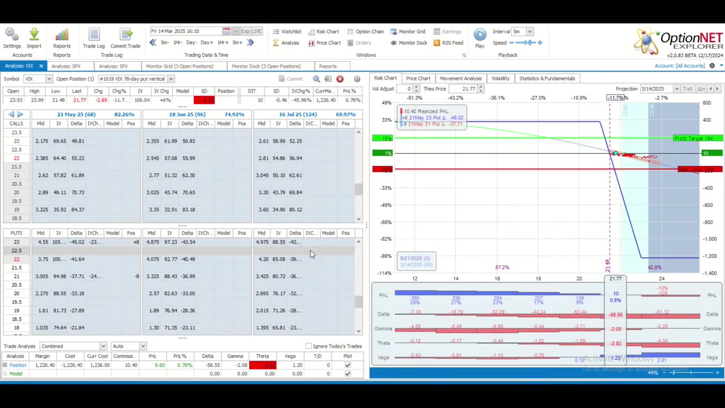Image resolution: width=725 pixels, height=408 pixels.
Task: Step forward one hour with 1Hr+
Action: click(222, 42)
